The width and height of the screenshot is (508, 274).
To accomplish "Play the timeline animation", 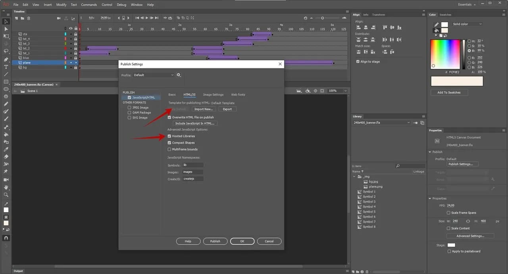I will tap(147, 18).
